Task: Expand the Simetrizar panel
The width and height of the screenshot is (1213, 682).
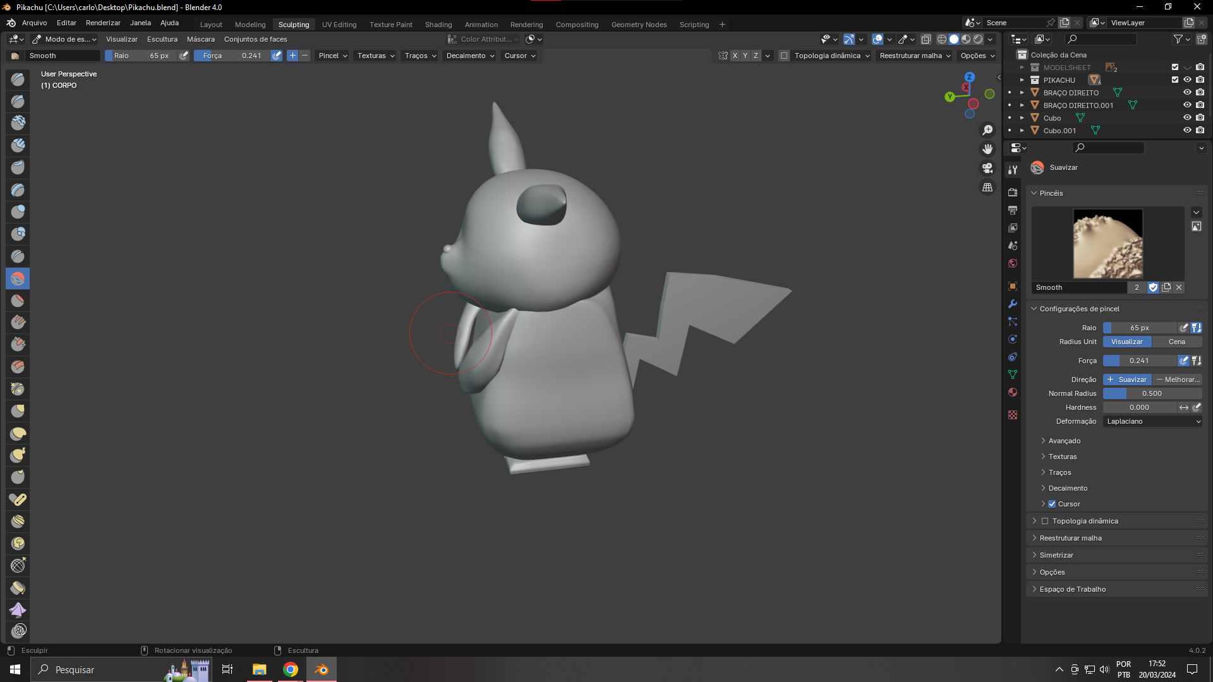Action: click(x=1056, y=555)
